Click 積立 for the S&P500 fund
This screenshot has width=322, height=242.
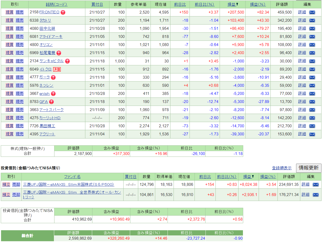click(6, 185)
